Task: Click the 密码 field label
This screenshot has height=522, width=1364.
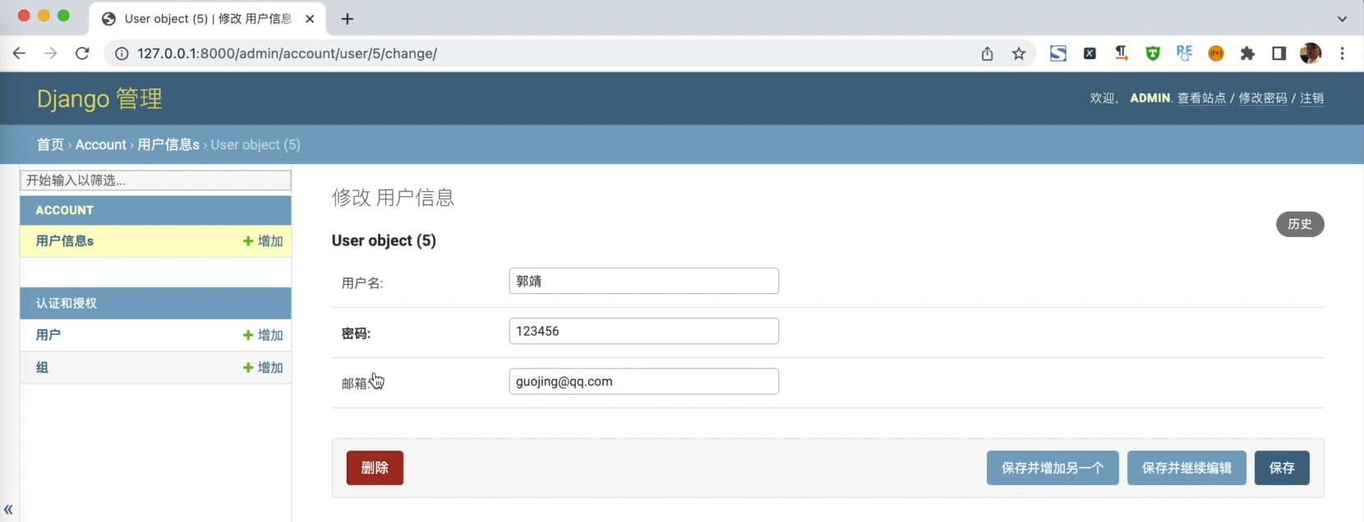Action: click(356, 333)
